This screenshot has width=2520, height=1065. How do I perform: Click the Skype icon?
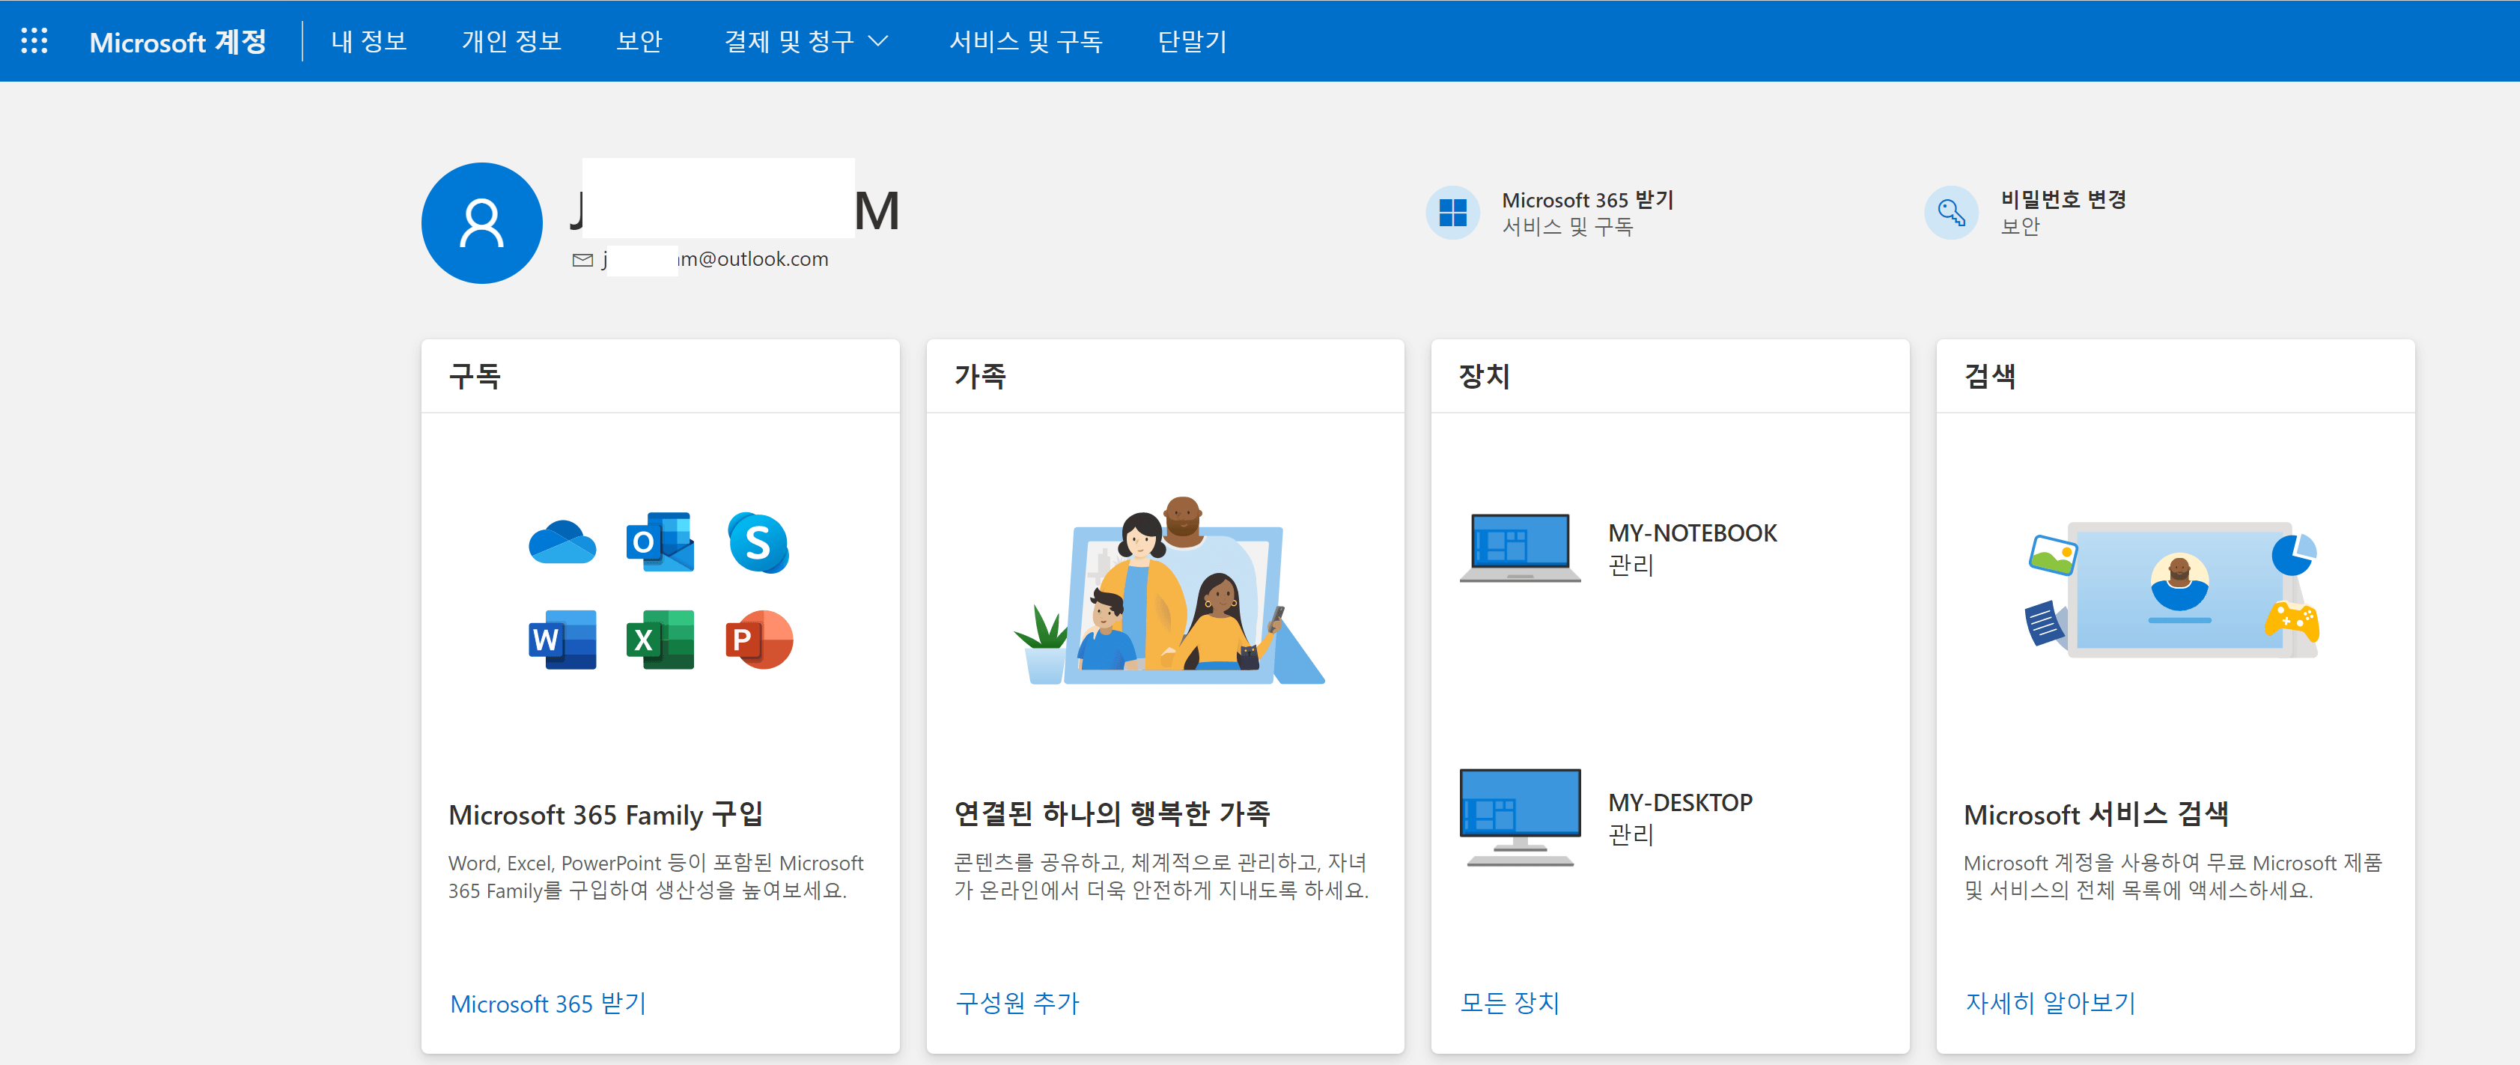pyautogui.click(x=759, y=542)
